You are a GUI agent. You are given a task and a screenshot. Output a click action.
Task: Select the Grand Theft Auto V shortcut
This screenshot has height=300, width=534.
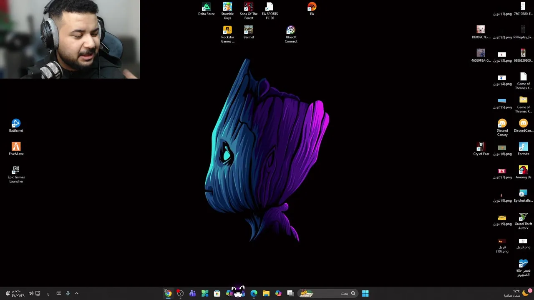coord(523,221)
